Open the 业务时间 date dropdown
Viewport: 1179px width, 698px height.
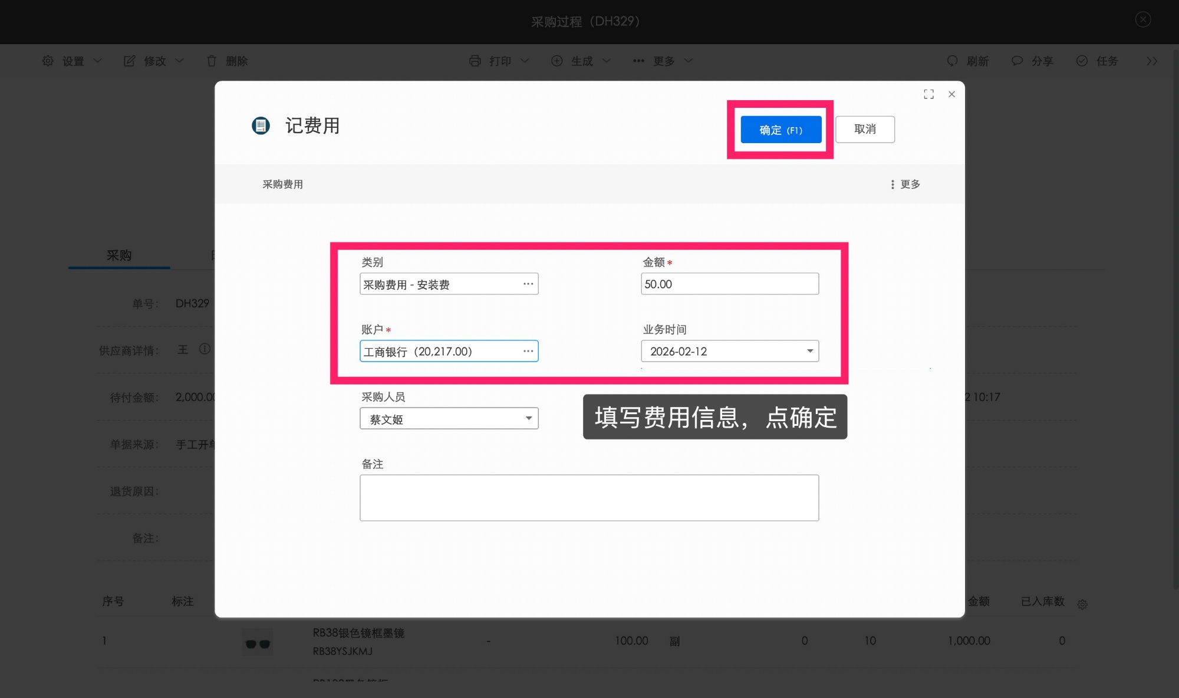811,351
